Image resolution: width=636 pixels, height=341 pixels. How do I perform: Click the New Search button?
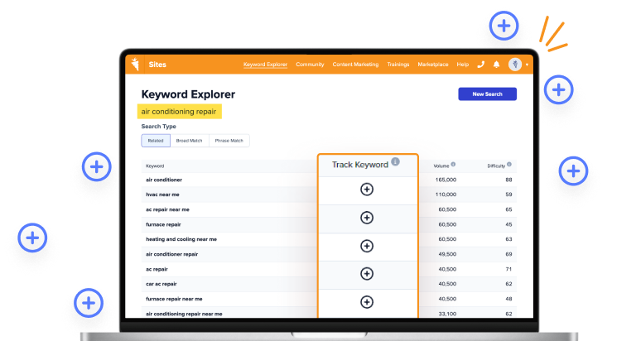tap(487, 94)
